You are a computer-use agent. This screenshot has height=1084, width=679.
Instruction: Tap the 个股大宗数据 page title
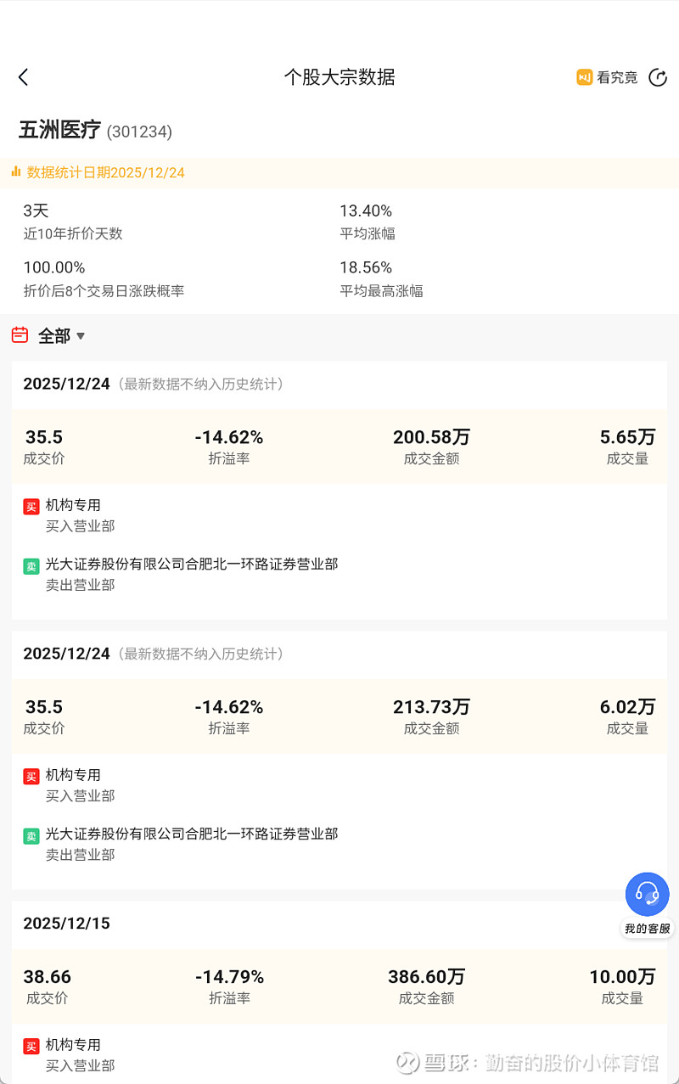click(x=339, y=77)
